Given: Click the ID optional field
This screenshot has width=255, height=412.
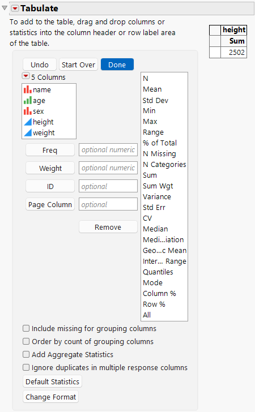Looking at the screenshot, I should [108, 186].
